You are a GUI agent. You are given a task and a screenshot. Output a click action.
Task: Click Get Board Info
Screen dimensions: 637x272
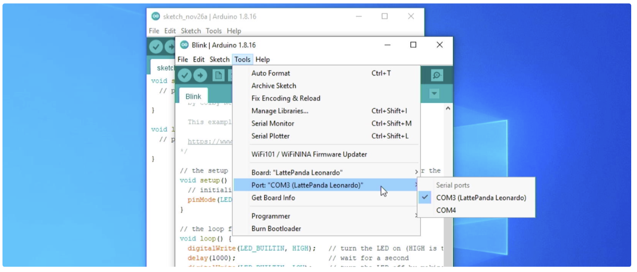pos(326,198)
